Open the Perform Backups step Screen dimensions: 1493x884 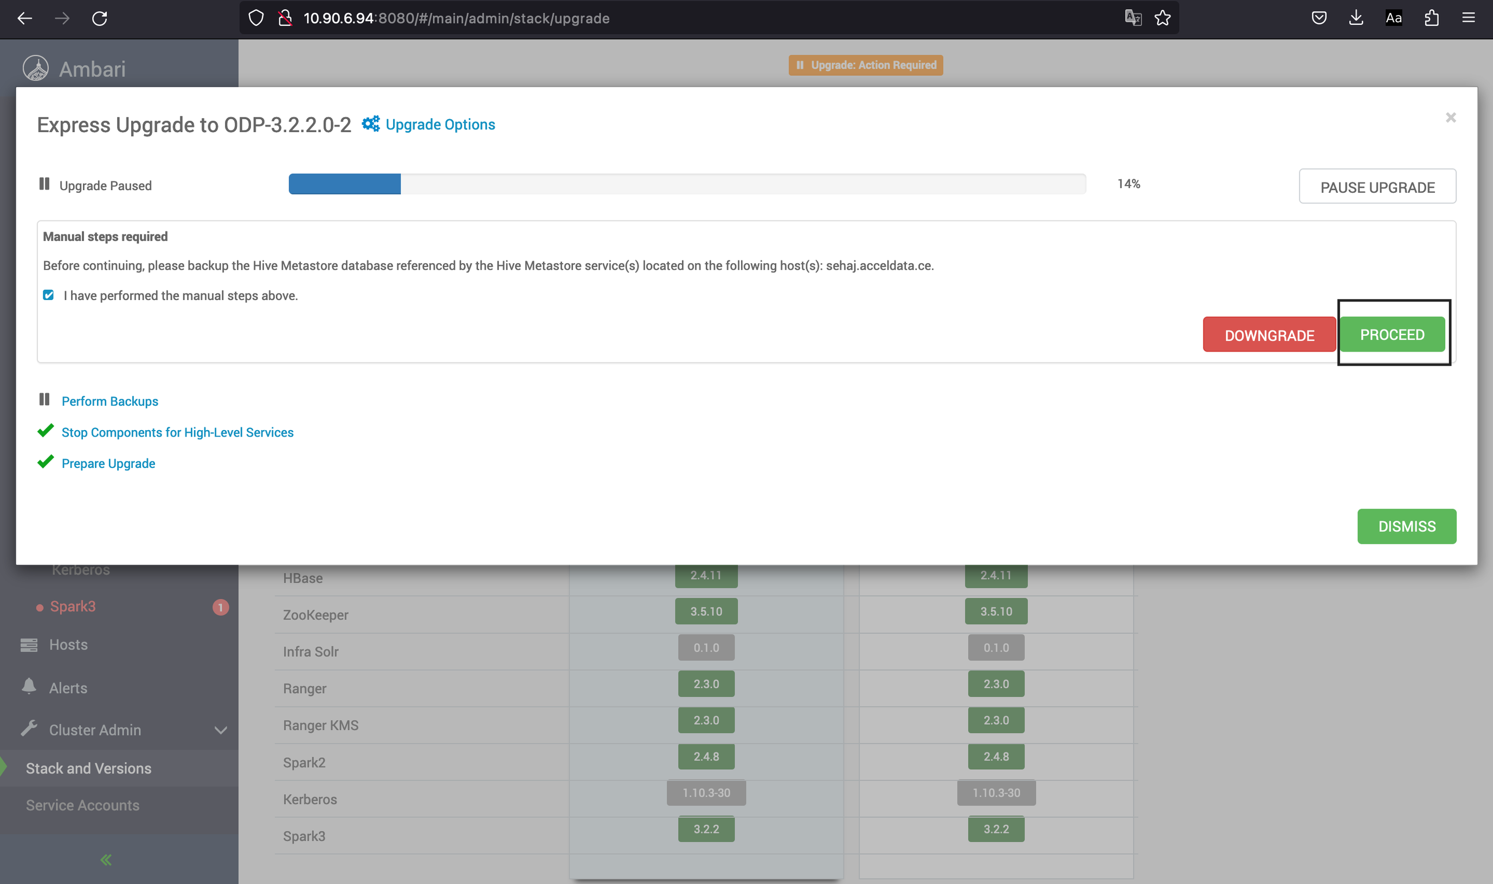110,401
